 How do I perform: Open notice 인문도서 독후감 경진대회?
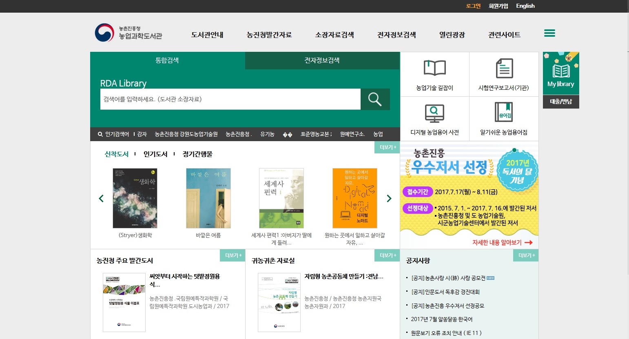click(x=445, y=292)
